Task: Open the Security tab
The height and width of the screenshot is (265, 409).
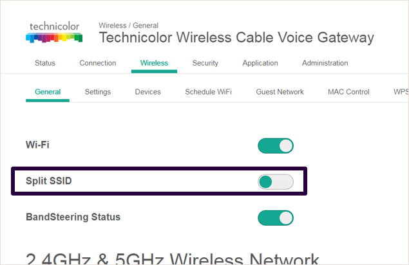Action: pos(205,63)
